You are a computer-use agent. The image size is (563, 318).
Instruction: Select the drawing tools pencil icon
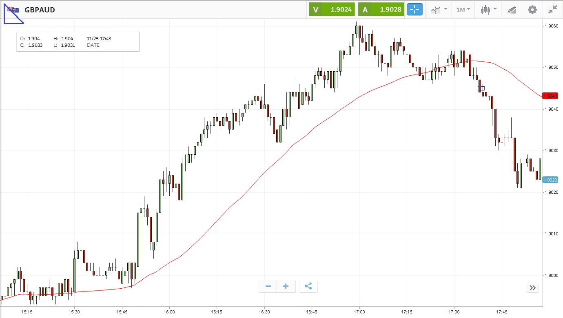tap(512, 9)
